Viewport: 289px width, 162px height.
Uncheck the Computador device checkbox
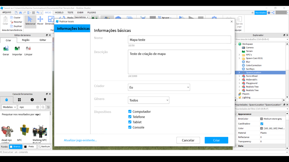pos(130,111)
